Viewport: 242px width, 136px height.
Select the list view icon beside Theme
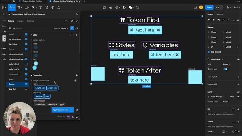[x=72, y=28]
